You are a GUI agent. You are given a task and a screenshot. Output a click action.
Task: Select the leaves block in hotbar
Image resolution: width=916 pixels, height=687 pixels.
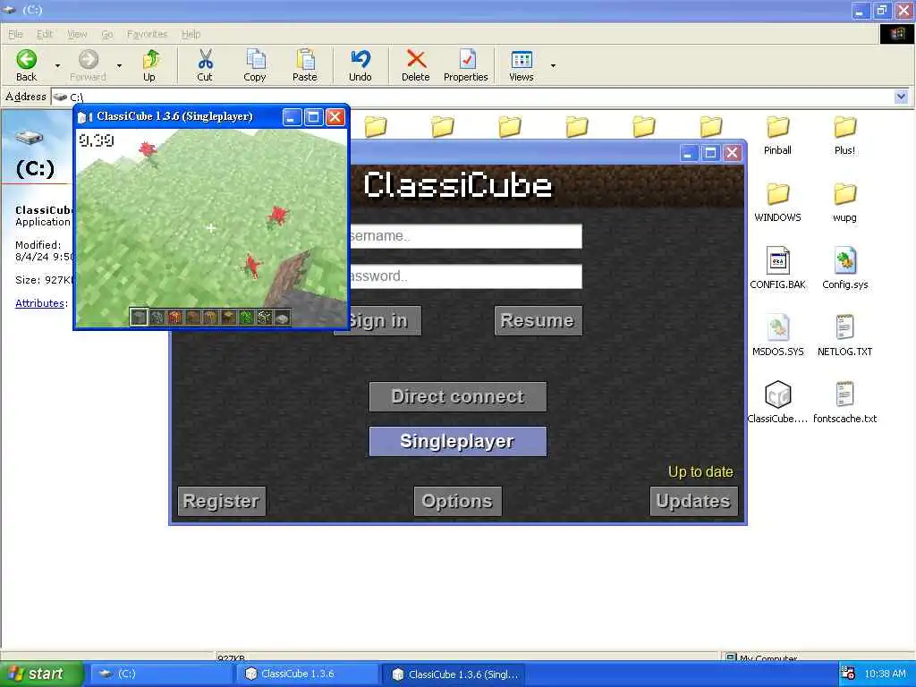point(246,318)
